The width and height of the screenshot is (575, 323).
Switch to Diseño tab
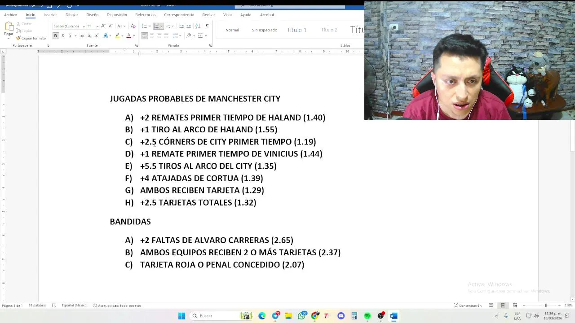[x=92, y=15]
